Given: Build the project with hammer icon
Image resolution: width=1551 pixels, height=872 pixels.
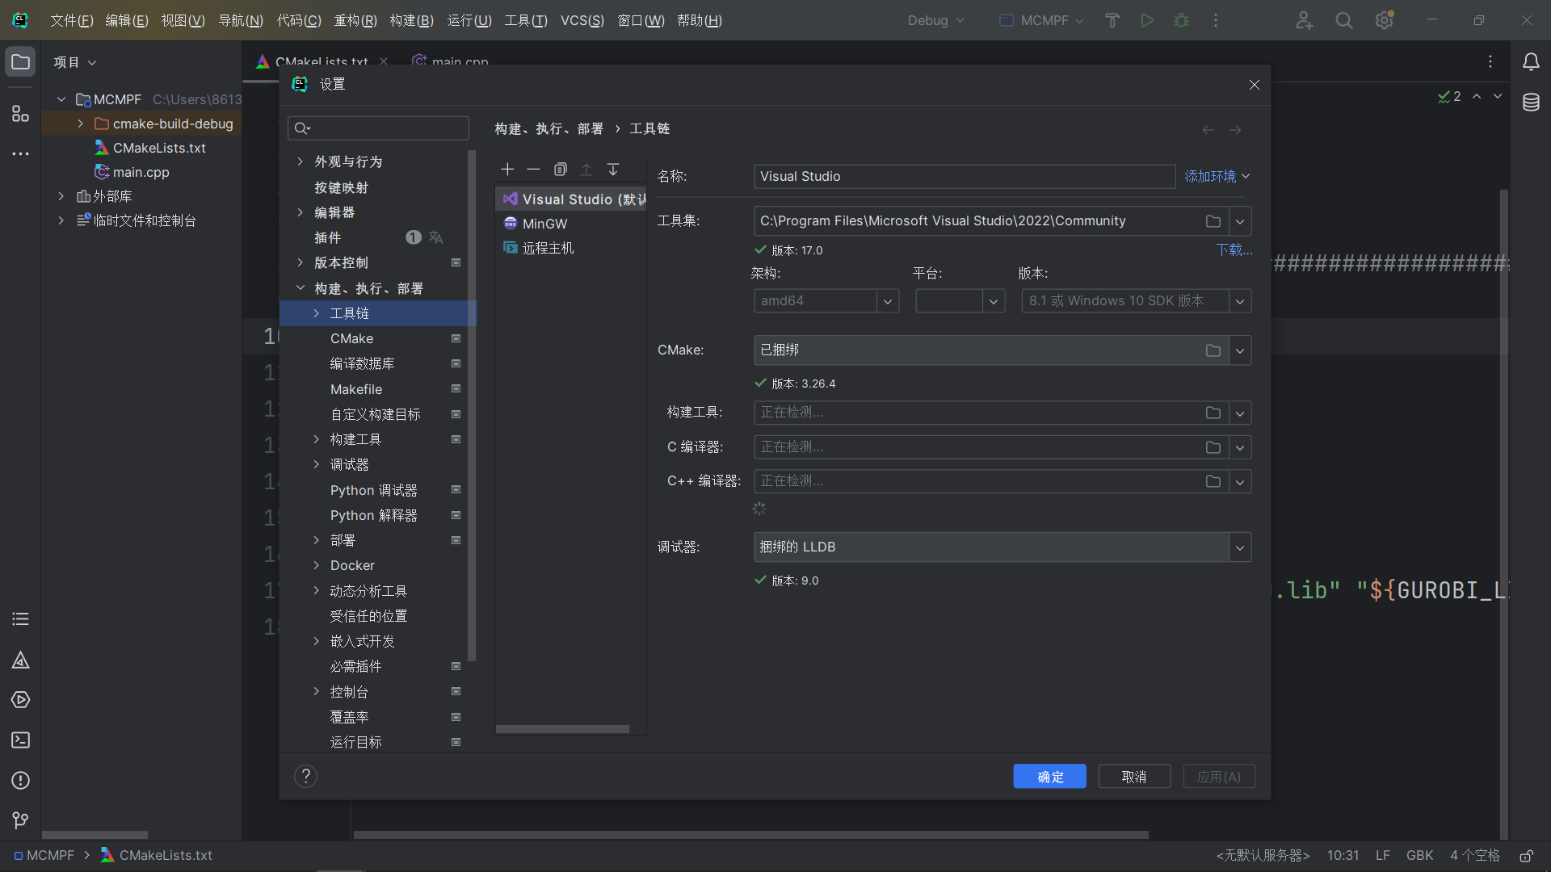Looking at the screenshot, I should [1112, 20].
